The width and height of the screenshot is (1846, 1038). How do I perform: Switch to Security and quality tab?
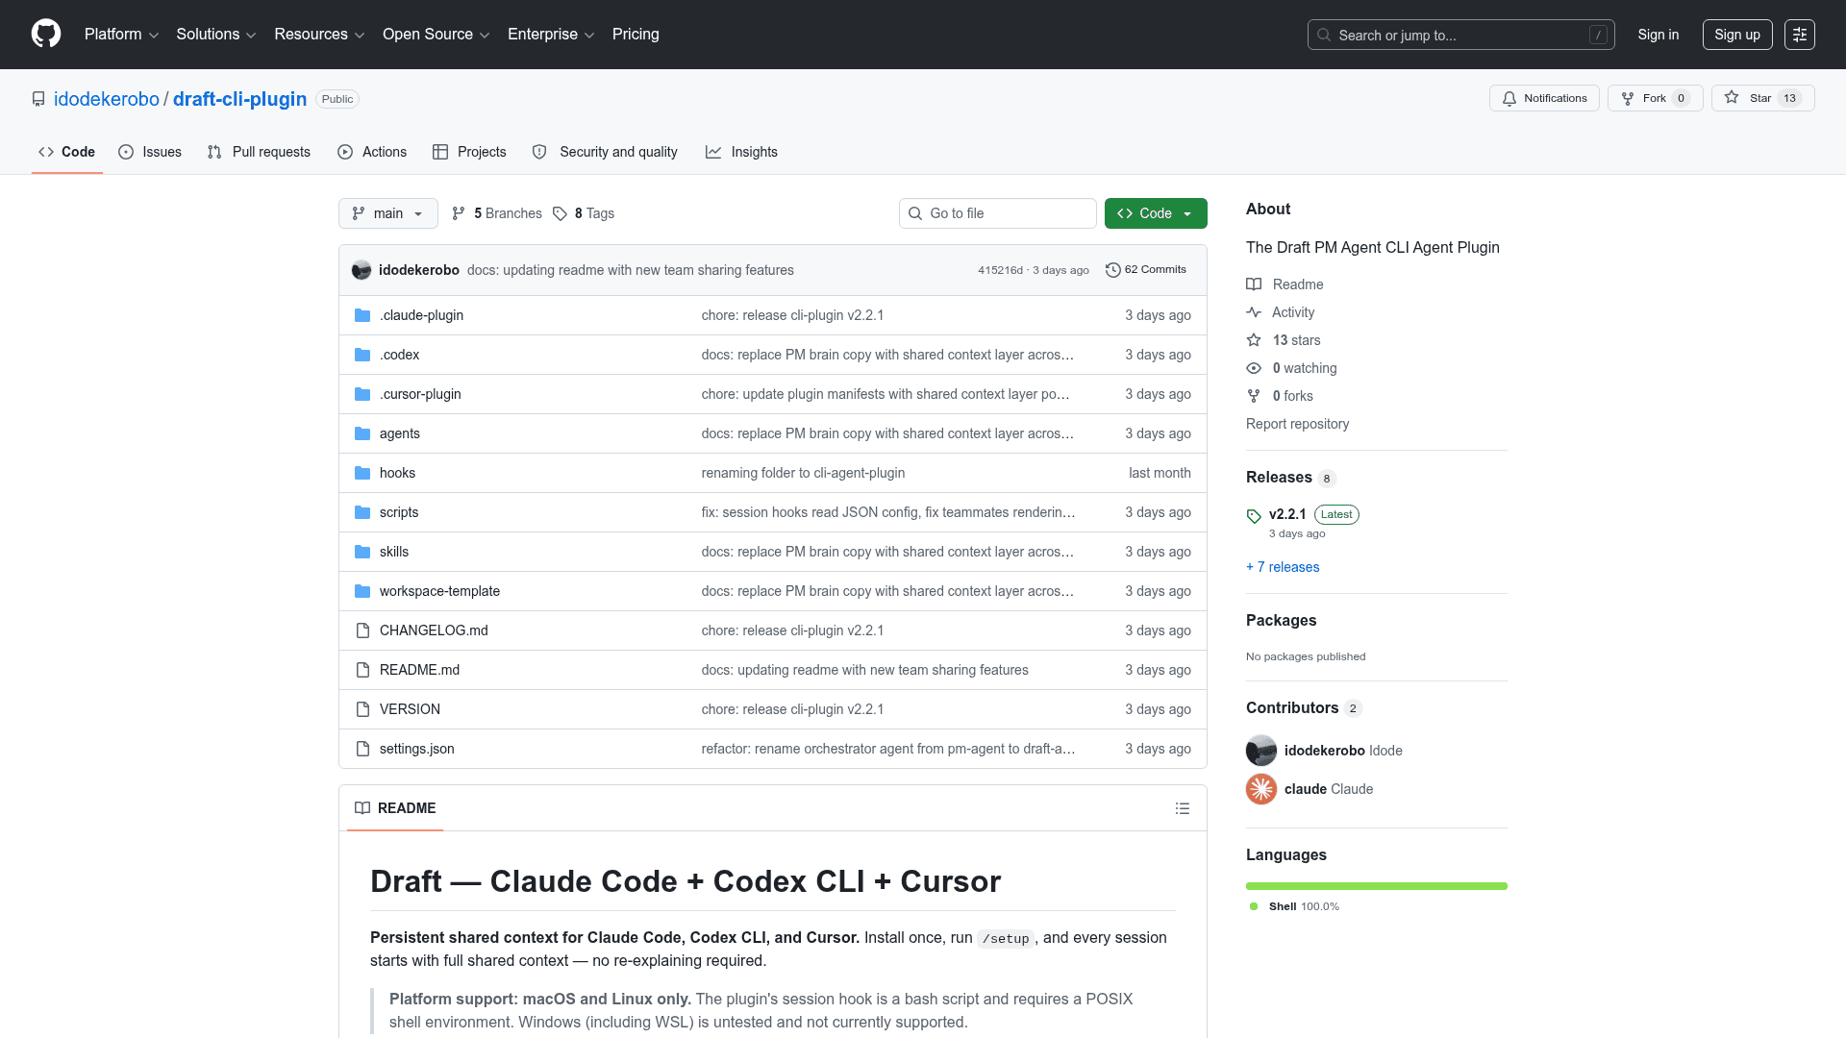click(605, 152)
